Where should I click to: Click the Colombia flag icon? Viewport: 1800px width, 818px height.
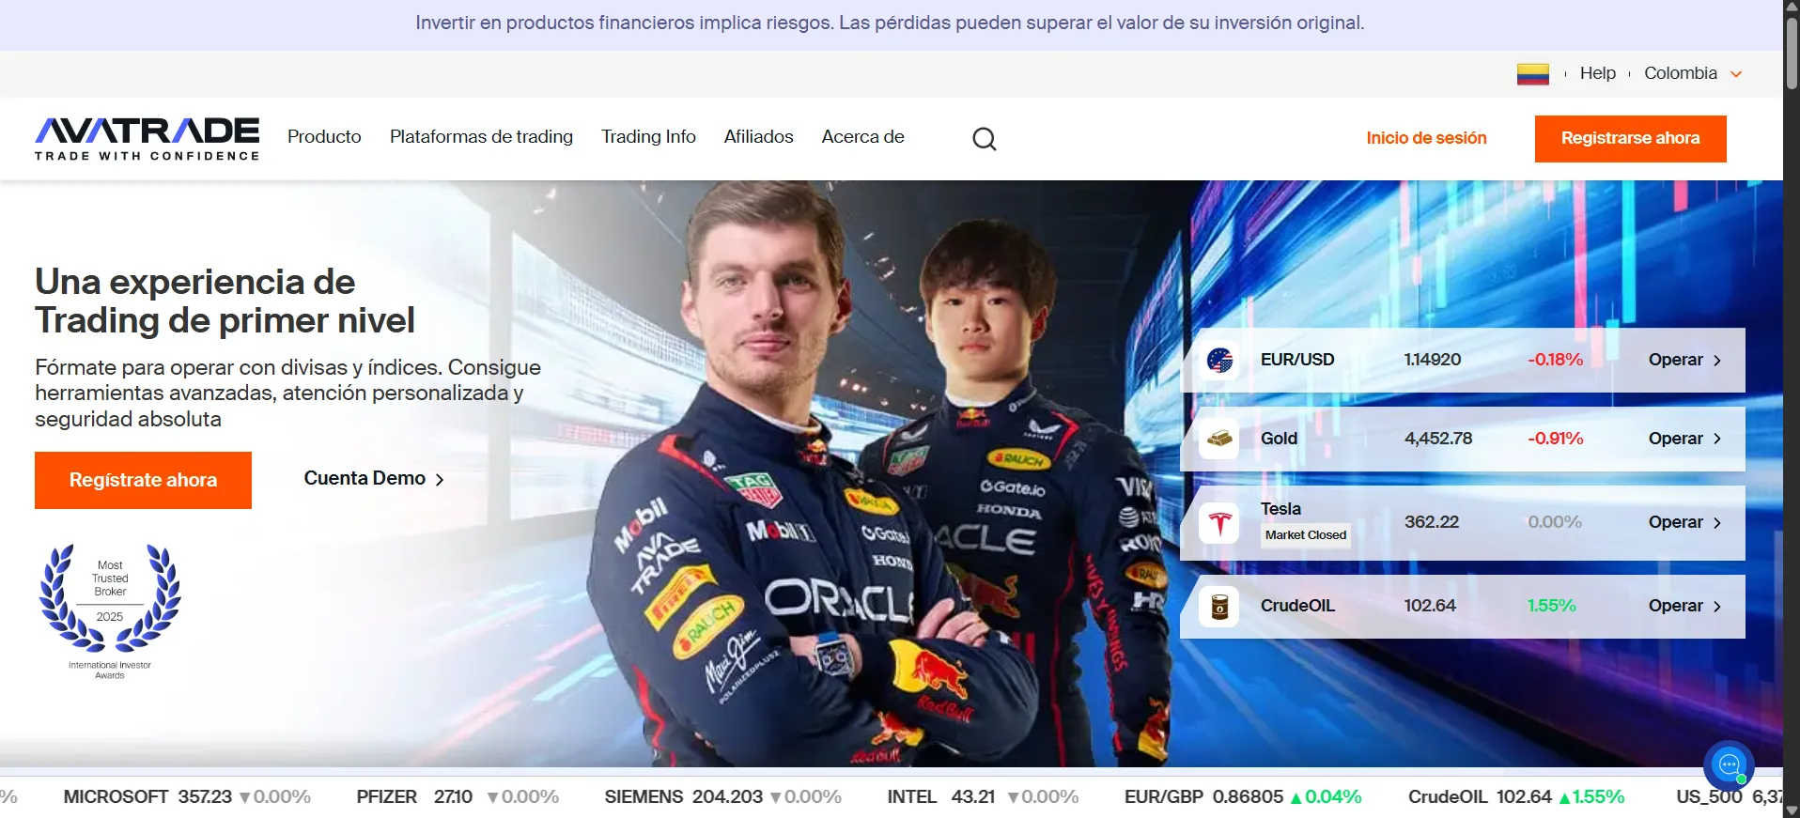pyautogui.click(x=1532, y=73)
